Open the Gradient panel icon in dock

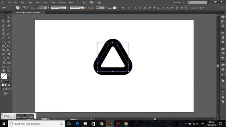point(223,53)
